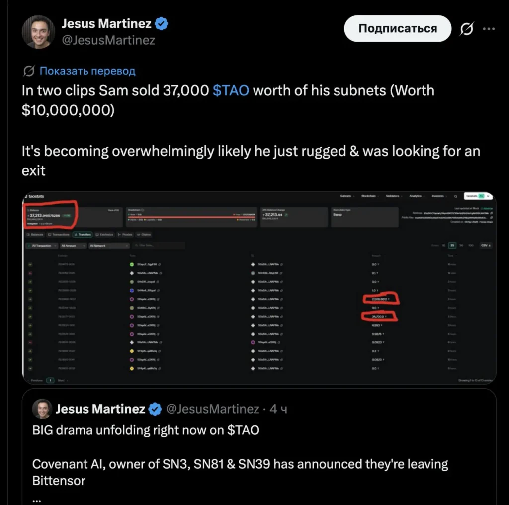Screen dimensions: 509x505
Task: Open the quoted tweet's author avatar
Action: click(x=42, y=409)
